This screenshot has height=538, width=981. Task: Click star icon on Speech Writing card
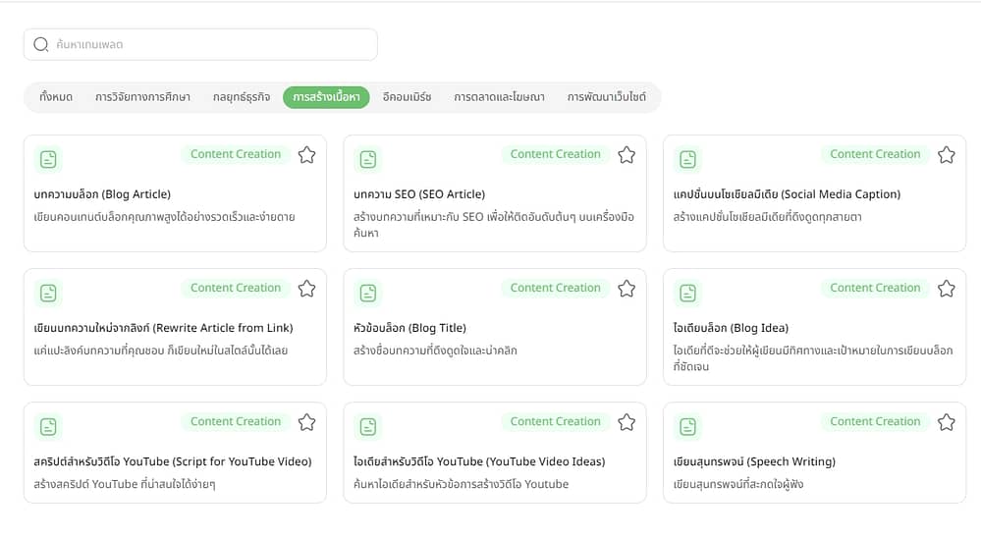pos(946,422)
